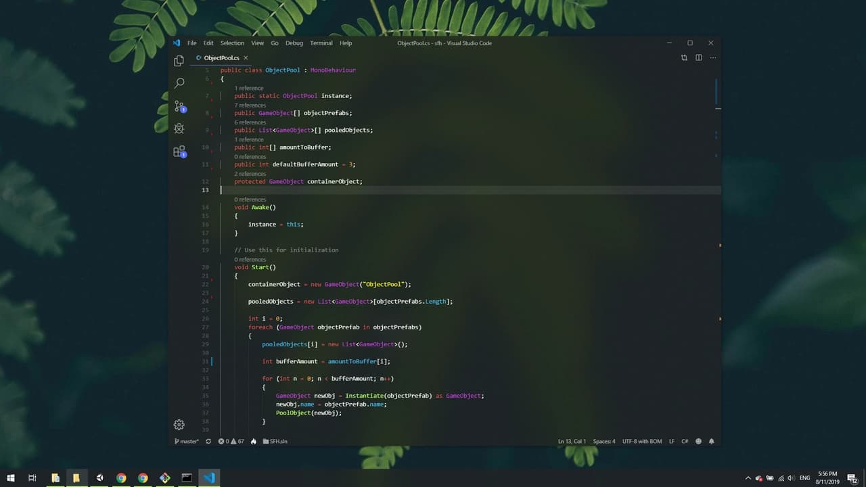Open Unity from the Windows taskbar
The image size is (866, 487).
[99, 478]
